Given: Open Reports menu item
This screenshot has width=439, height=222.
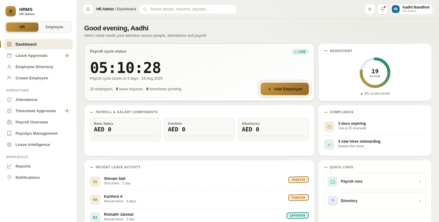Looking at the screenshot, I should 38,166.
